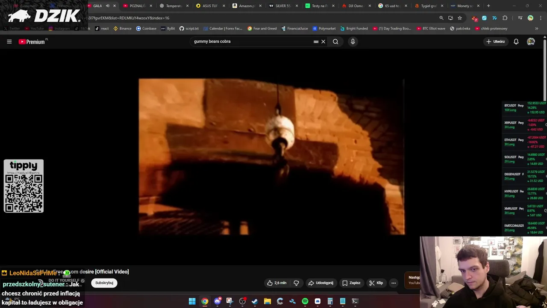This screenshot has width=547, height=308.
Task: Click the URL address bar
Action: point(256,18)
